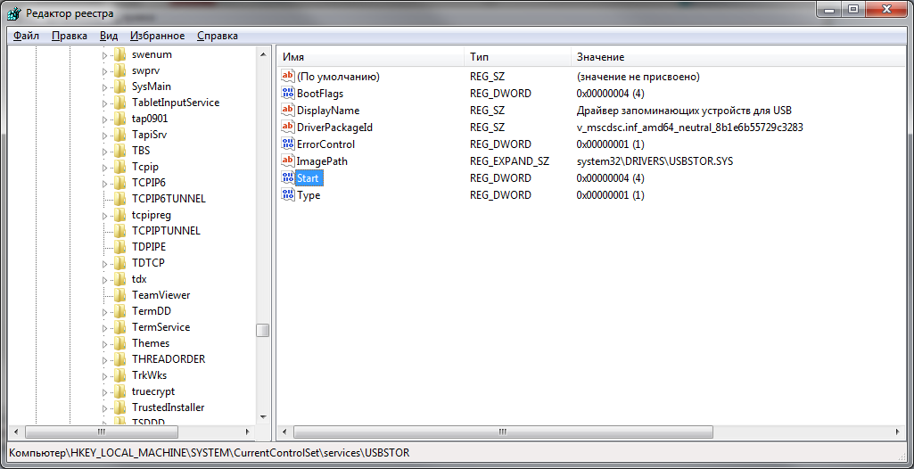914x469 pixels.
Task: Click the (значение не присвоено) value text
Action: click(638, 77)
